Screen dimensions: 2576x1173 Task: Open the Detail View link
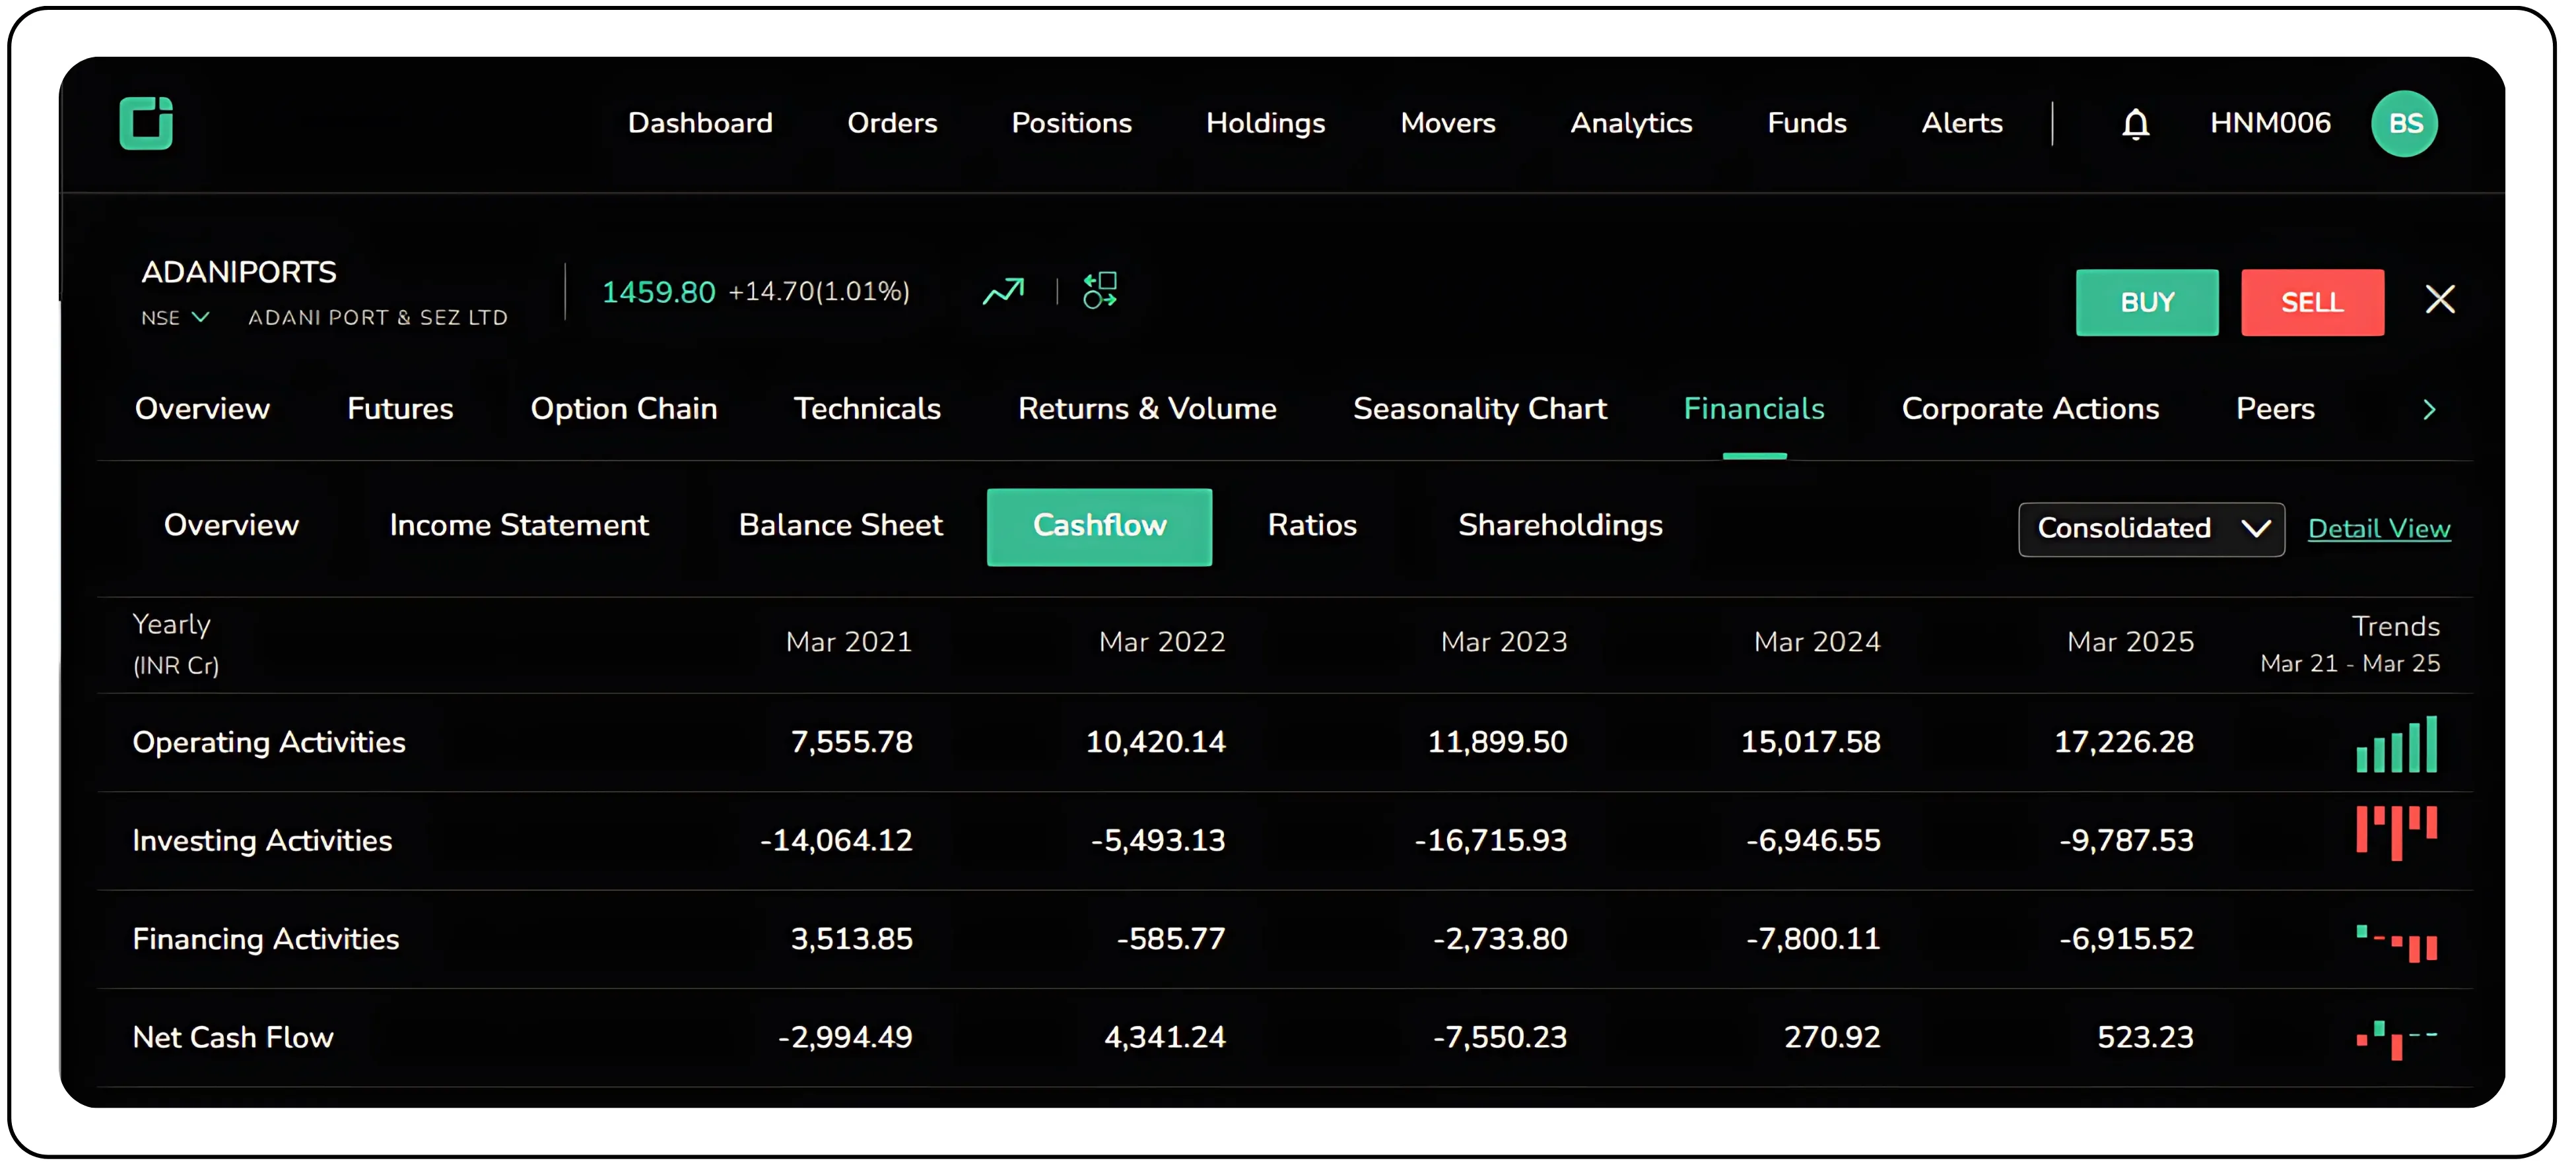2379,528
